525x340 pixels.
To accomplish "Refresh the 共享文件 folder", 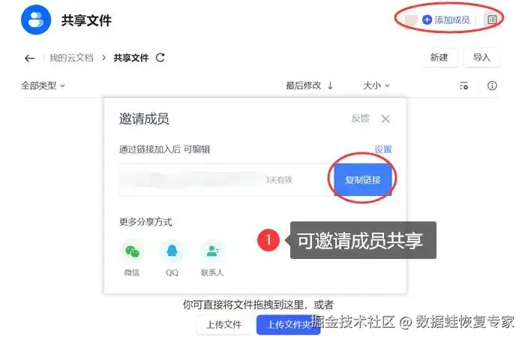I will [x=160, y=58].
